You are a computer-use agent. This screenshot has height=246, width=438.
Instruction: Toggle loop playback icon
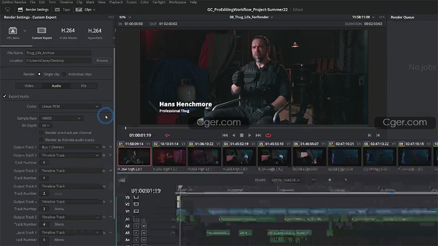pos(268,135)
